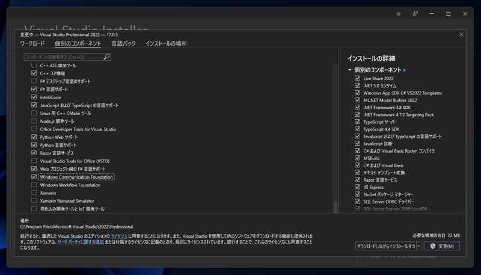
Task: Uncheck TypeScript 4.4 SDK
Action: coord(357,129)
